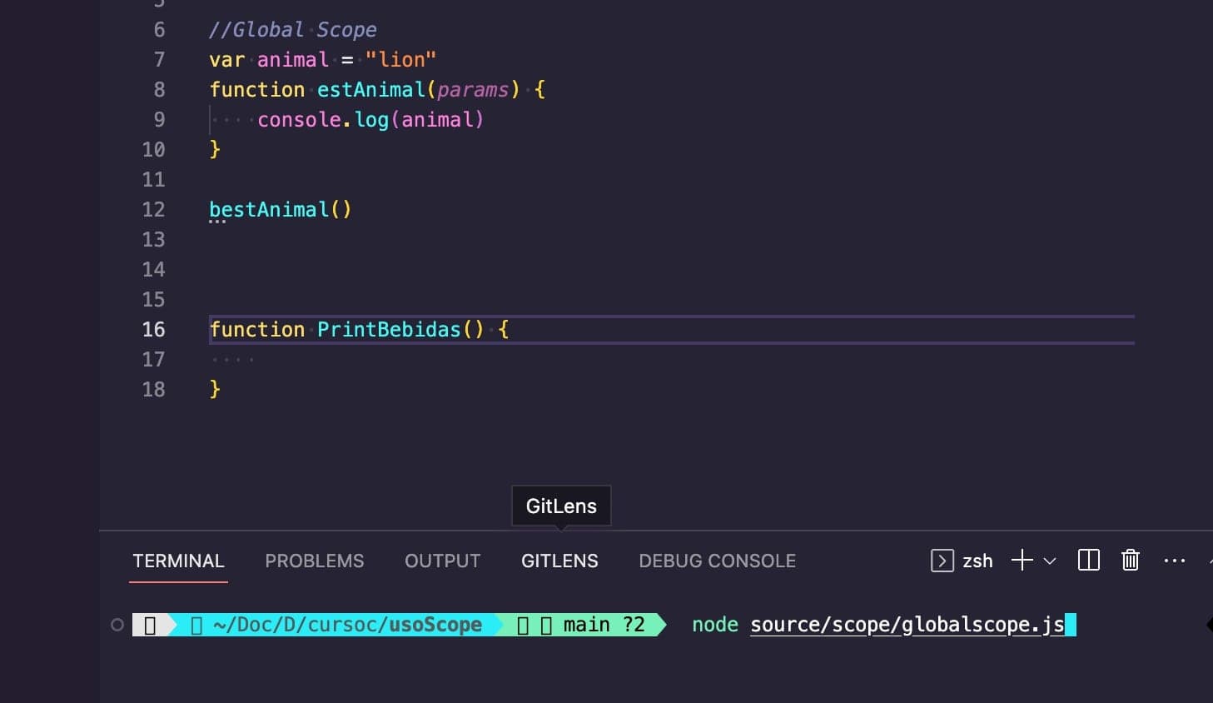This screenshot has height=703, width=1213.
Task: Activate the TERMINAL tab
Action: coord(178,561)
